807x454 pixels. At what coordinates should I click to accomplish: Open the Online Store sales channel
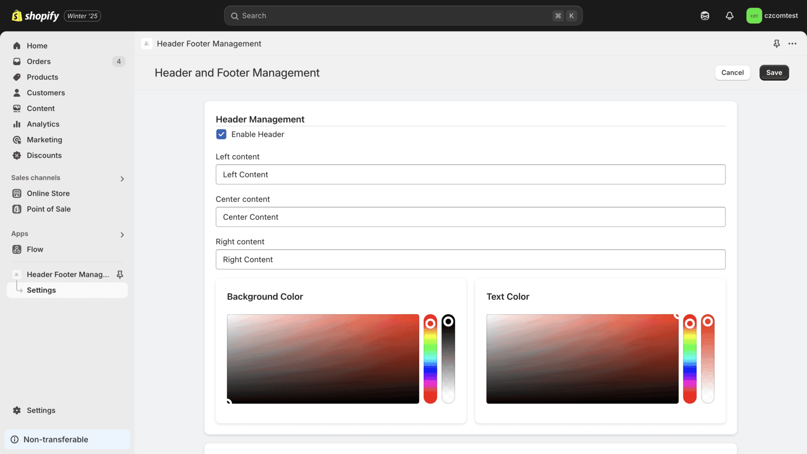[x=48, y=193]
